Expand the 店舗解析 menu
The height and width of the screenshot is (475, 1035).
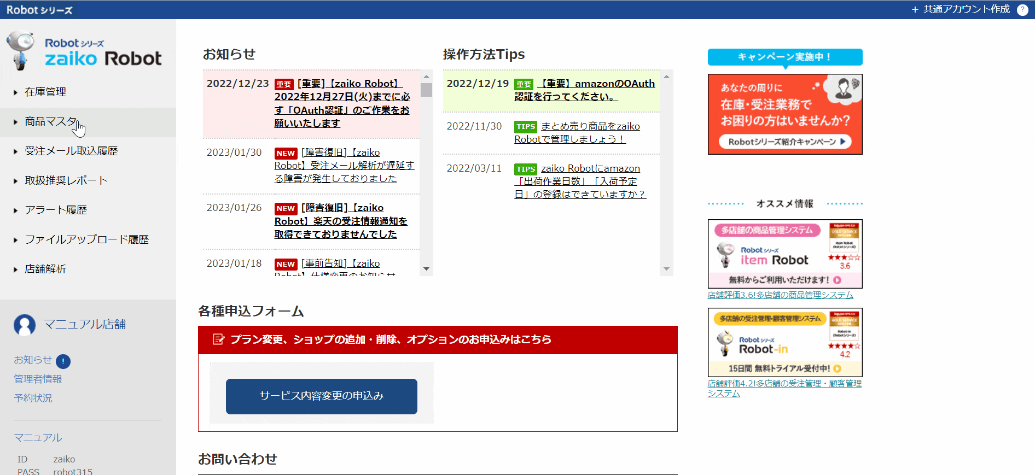point(45,269)
